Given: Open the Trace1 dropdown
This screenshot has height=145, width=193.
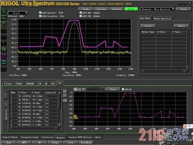Looking at the screenshot, I should click(18, 13).
